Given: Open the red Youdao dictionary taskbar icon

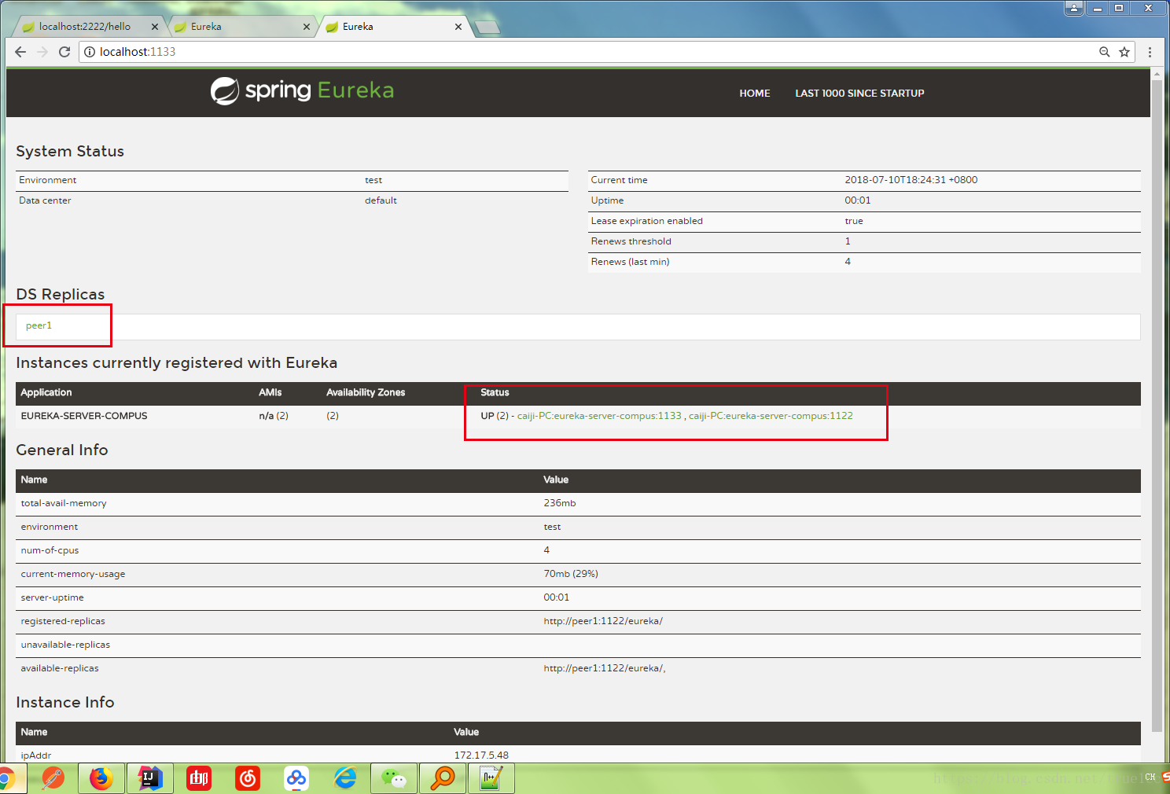Looking at the screenshot, I should click(x=199, y=778).
